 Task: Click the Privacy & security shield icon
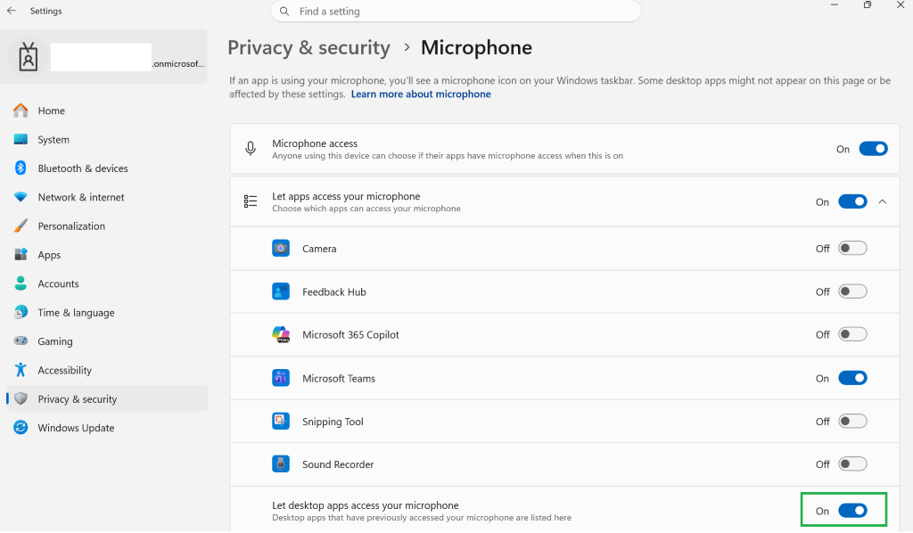(x=21, y=398)
